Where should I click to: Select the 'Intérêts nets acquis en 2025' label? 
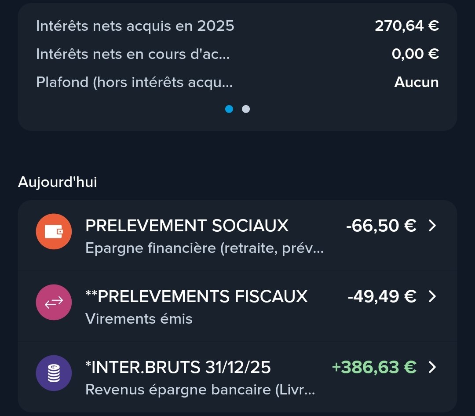point(135,26)
